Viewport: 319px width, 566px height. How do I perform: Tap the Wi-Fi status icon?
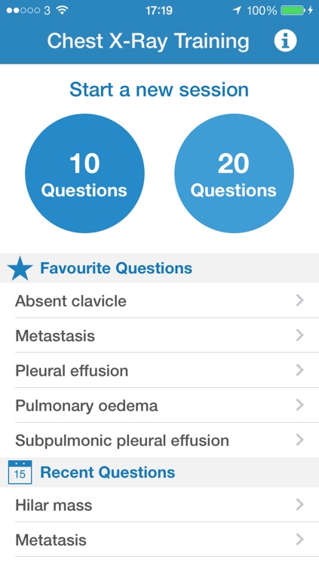[63, 11]
